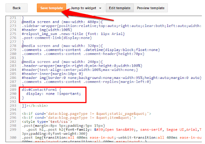Click the '.post h1,.post h2{font-family' line
This screenshot has width=205, height=144.
111,130
